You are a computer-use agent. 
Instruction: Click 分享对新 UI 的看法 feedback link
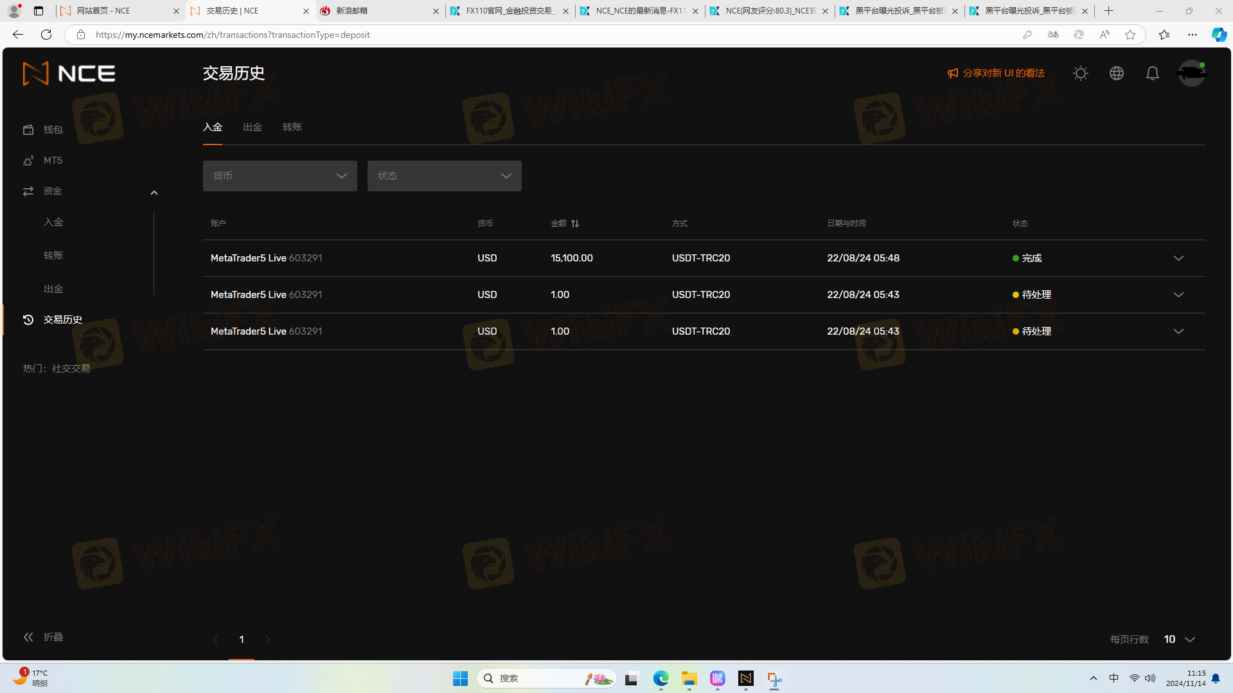[996, 73]
